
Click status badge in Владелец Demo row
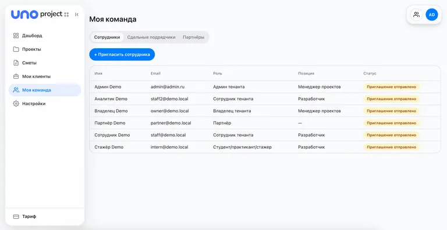(391, 111)
